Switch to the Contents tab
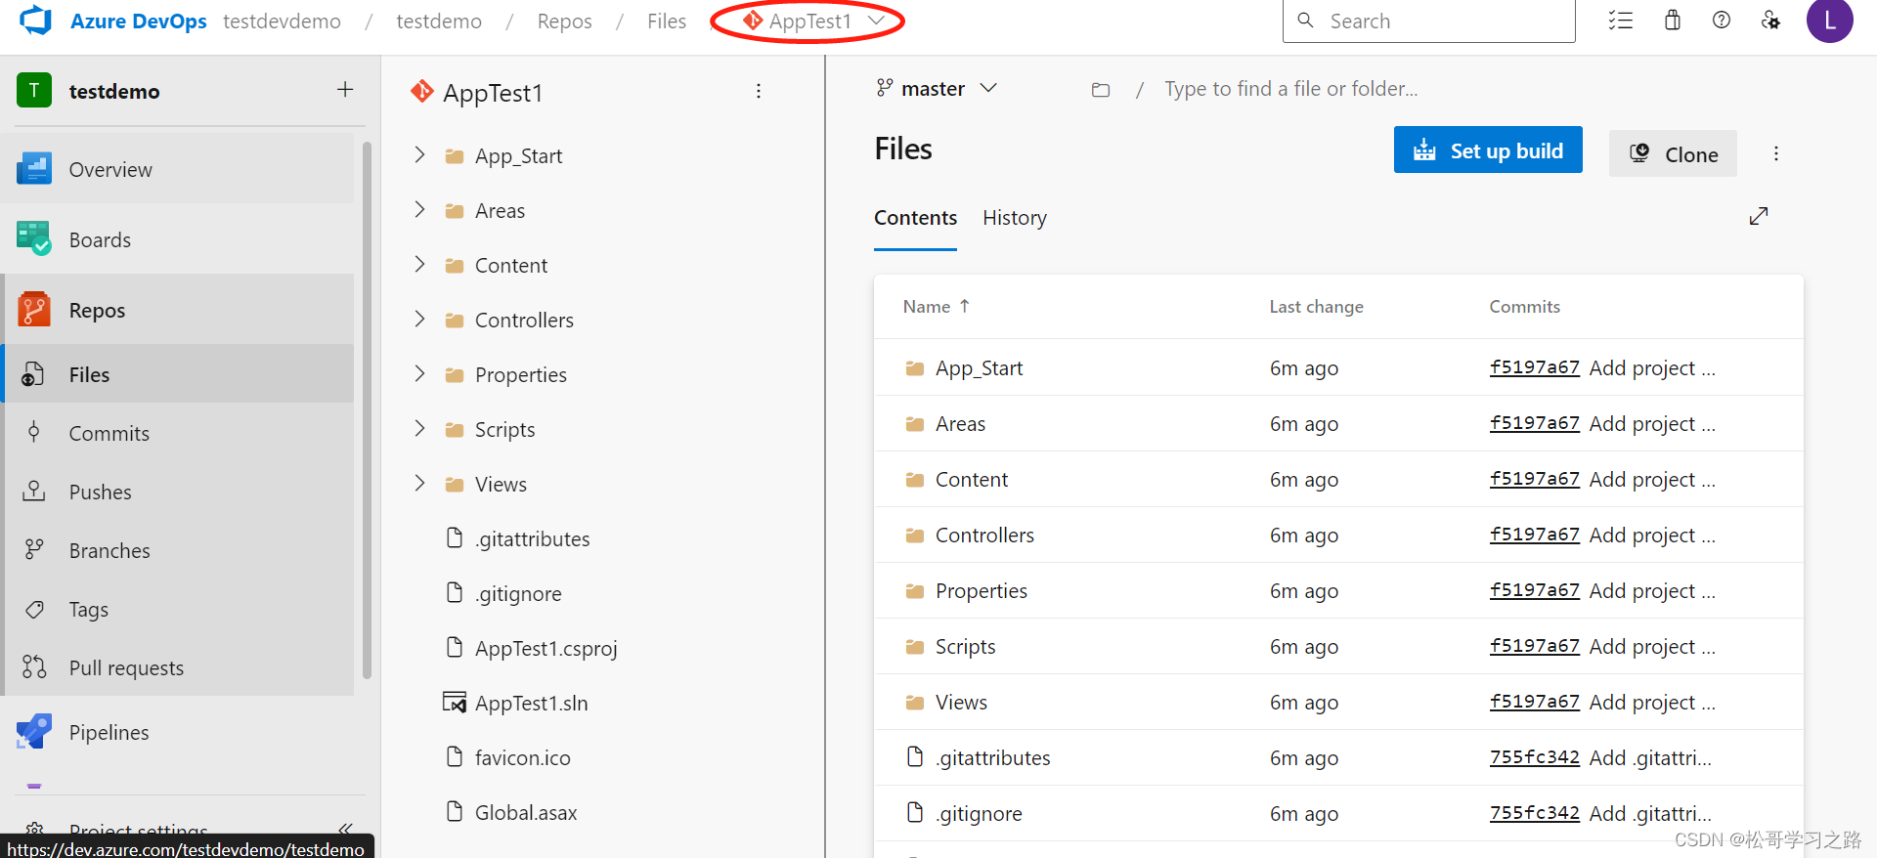The image size is (1877, 858). [x=915, y=218]
